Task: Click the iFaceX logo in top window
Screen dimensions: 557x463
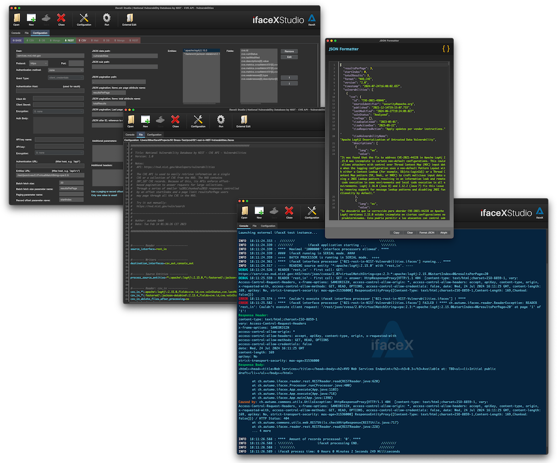Action: pyautogui.click(x=312, y=19)
